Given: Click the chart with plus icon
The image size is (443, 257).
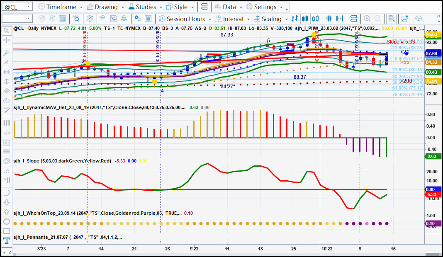Looking at the screenshot, I should click(x=405, y=19).
